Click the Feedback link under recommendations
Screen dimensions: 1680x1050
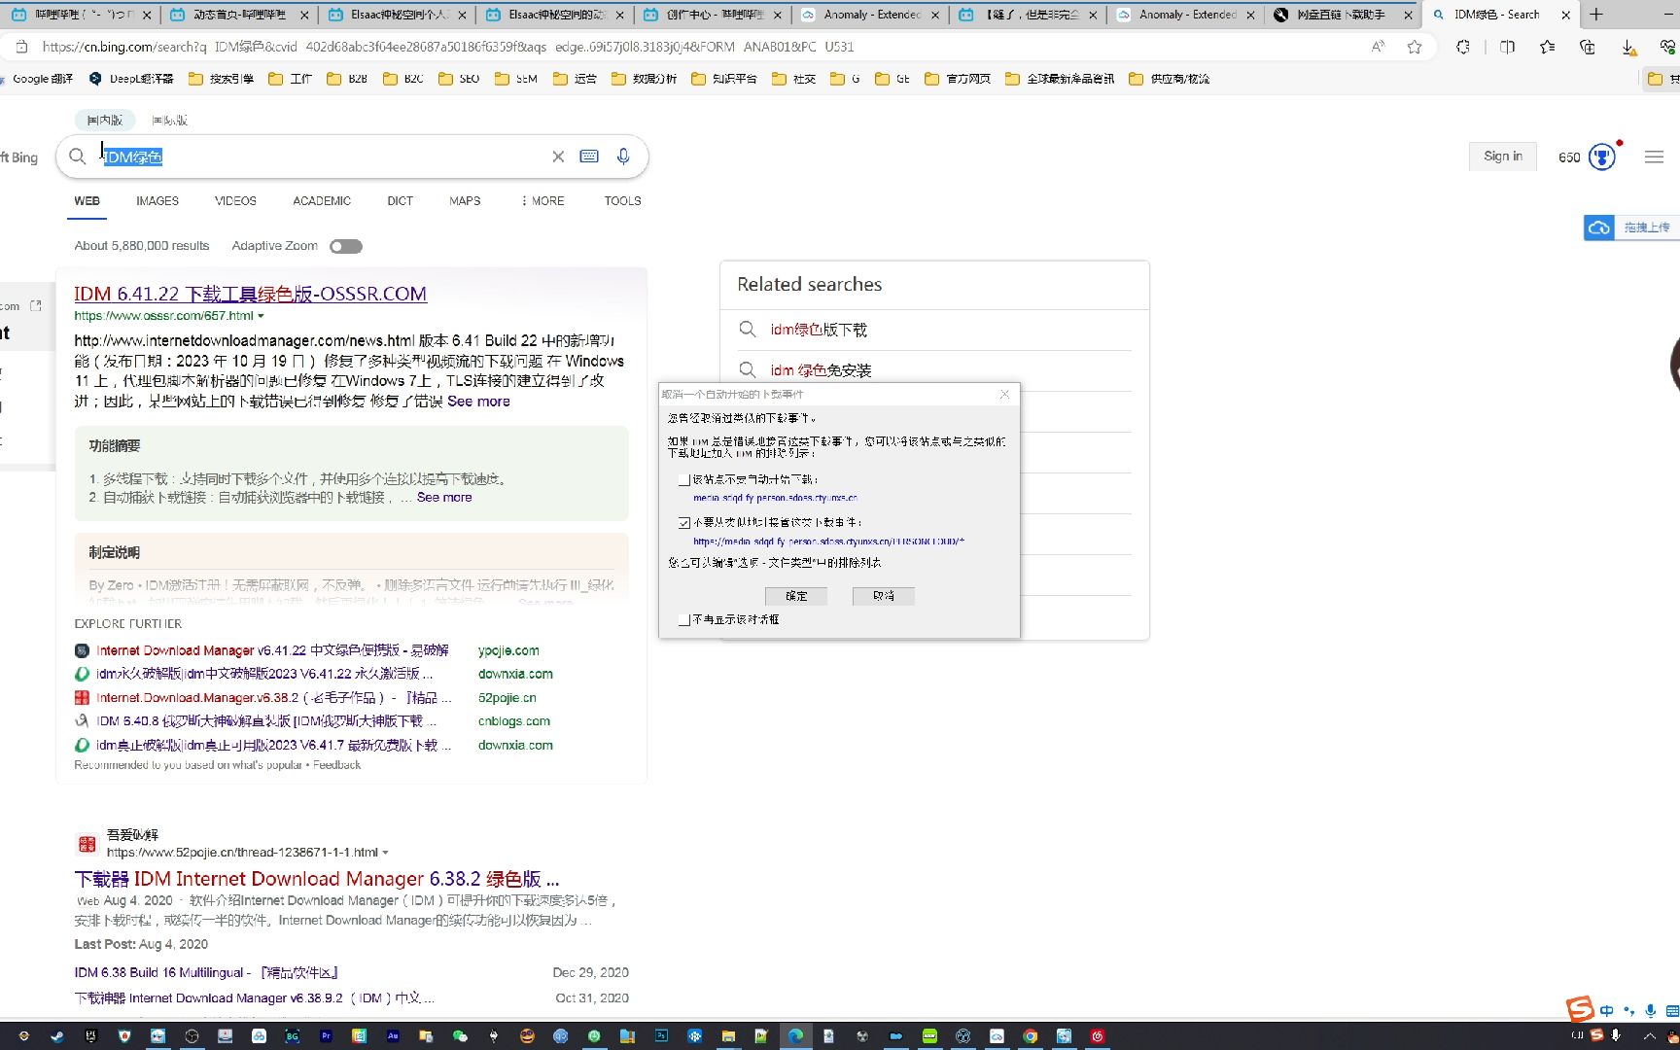click(x=336, y=765)
